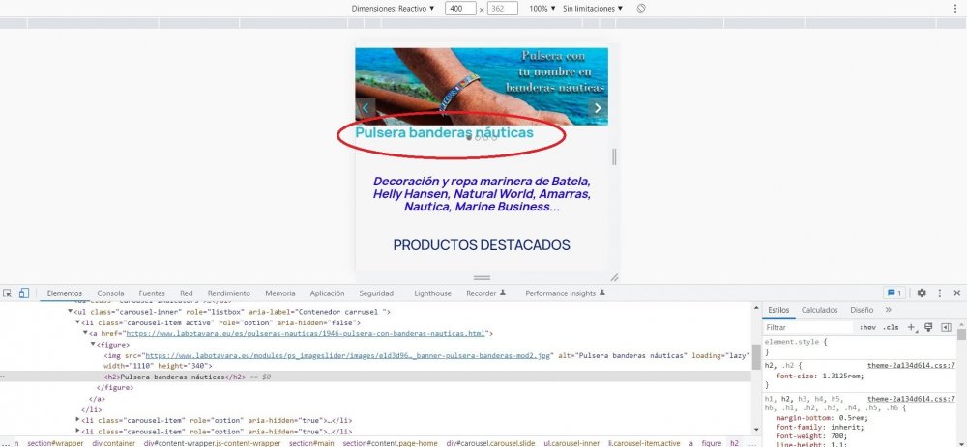Image resolution: width=967 pixels, height=447 pixels.
Task: Open the pulsera-con-banderas-nauticas.html href link
Action: pyautogui.click(x=306, y=334)
